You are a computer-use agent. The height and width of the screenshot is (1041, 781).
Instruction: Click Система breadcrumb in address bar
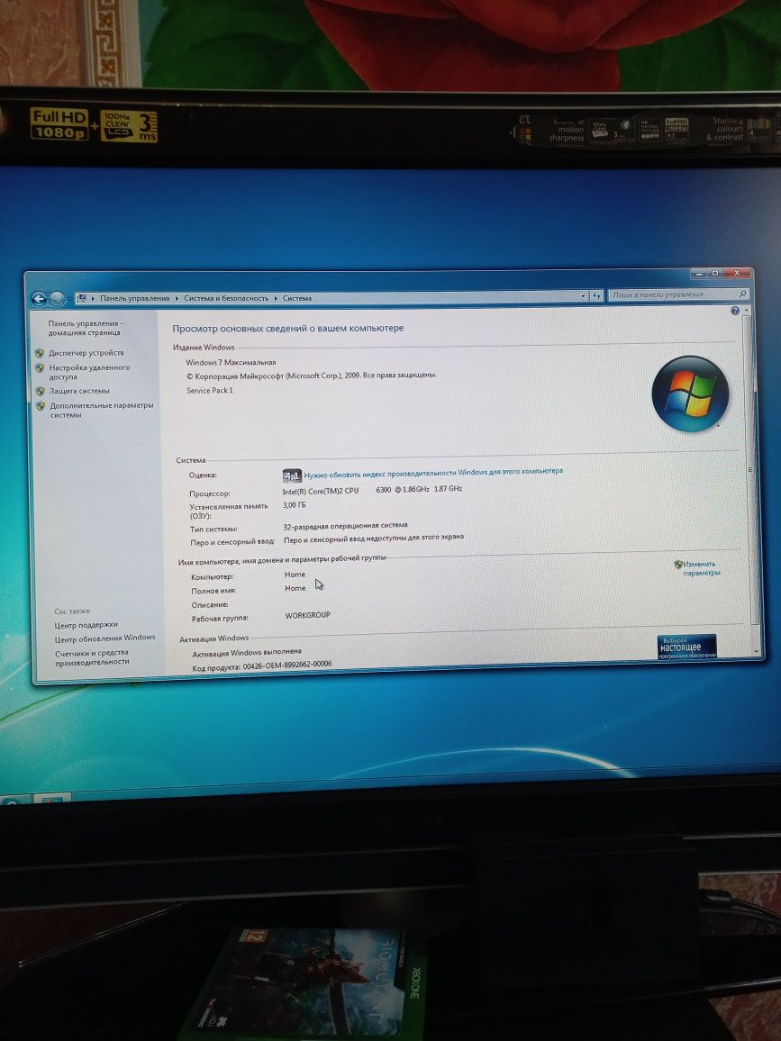[297, 298]
